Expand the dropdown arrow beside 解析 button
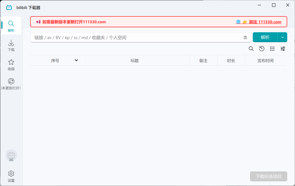This screenshot has height=186, width=295. [282, 37]
